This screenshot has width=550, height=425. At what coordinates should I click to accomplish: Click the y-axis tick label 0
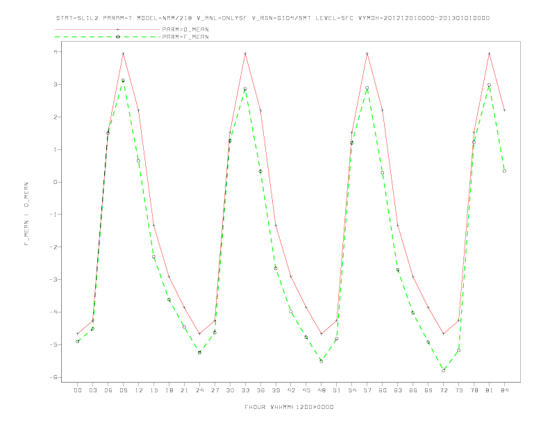click(x=56, y=182)
